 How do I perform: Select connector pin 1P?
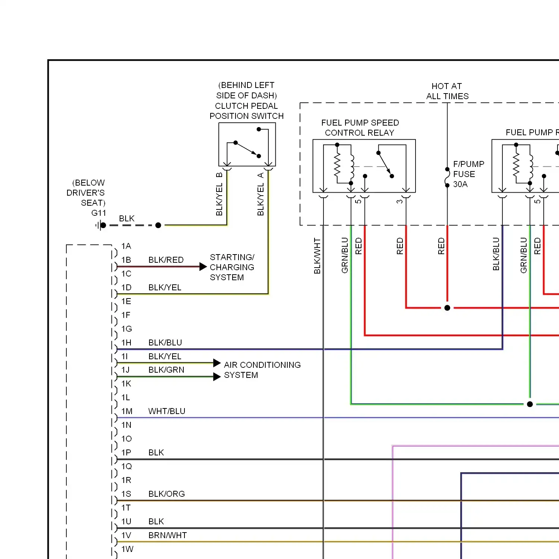(x=126, y=452)
